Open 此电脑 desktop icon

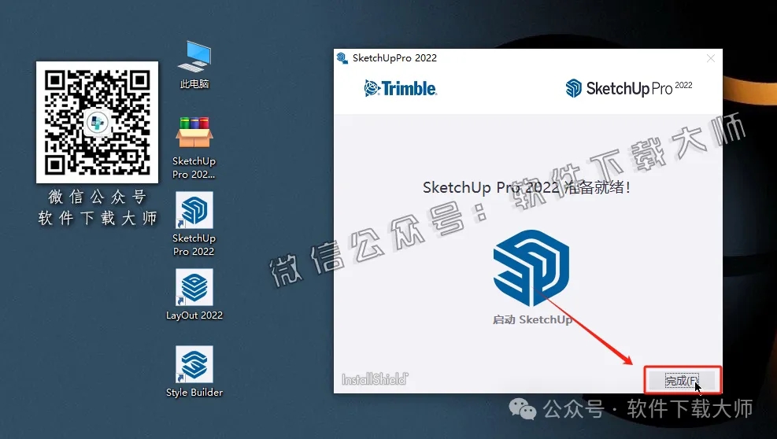194,65
